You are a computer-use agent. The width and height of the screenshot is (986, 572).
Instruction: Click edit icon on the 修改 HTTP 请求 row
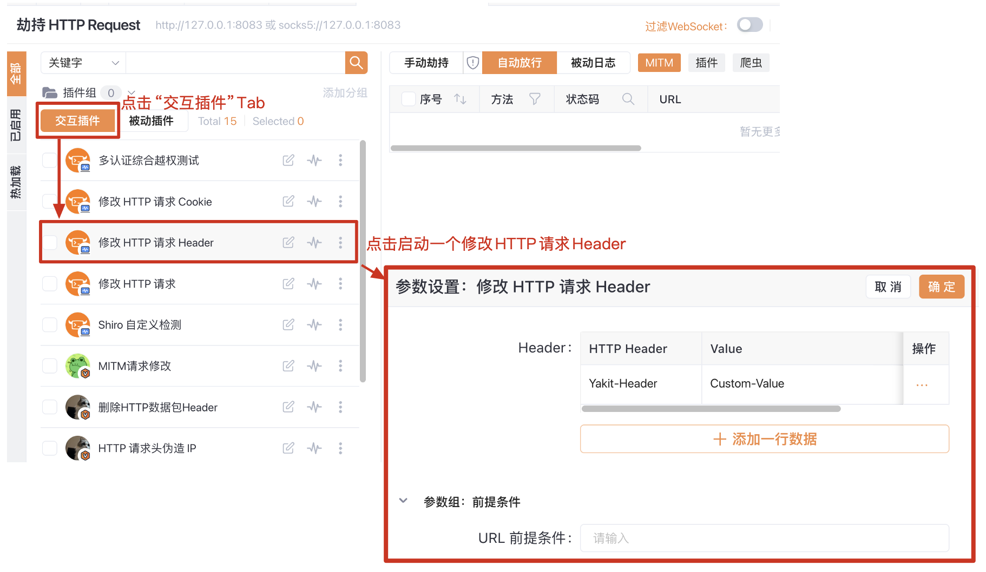tap(288, 283)
